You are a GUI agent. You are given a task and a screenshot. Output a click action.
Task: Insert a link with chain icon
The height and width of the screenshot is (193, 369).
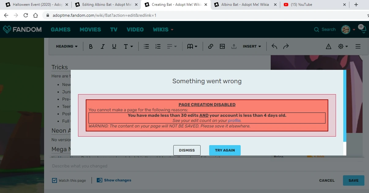(211, 46)
